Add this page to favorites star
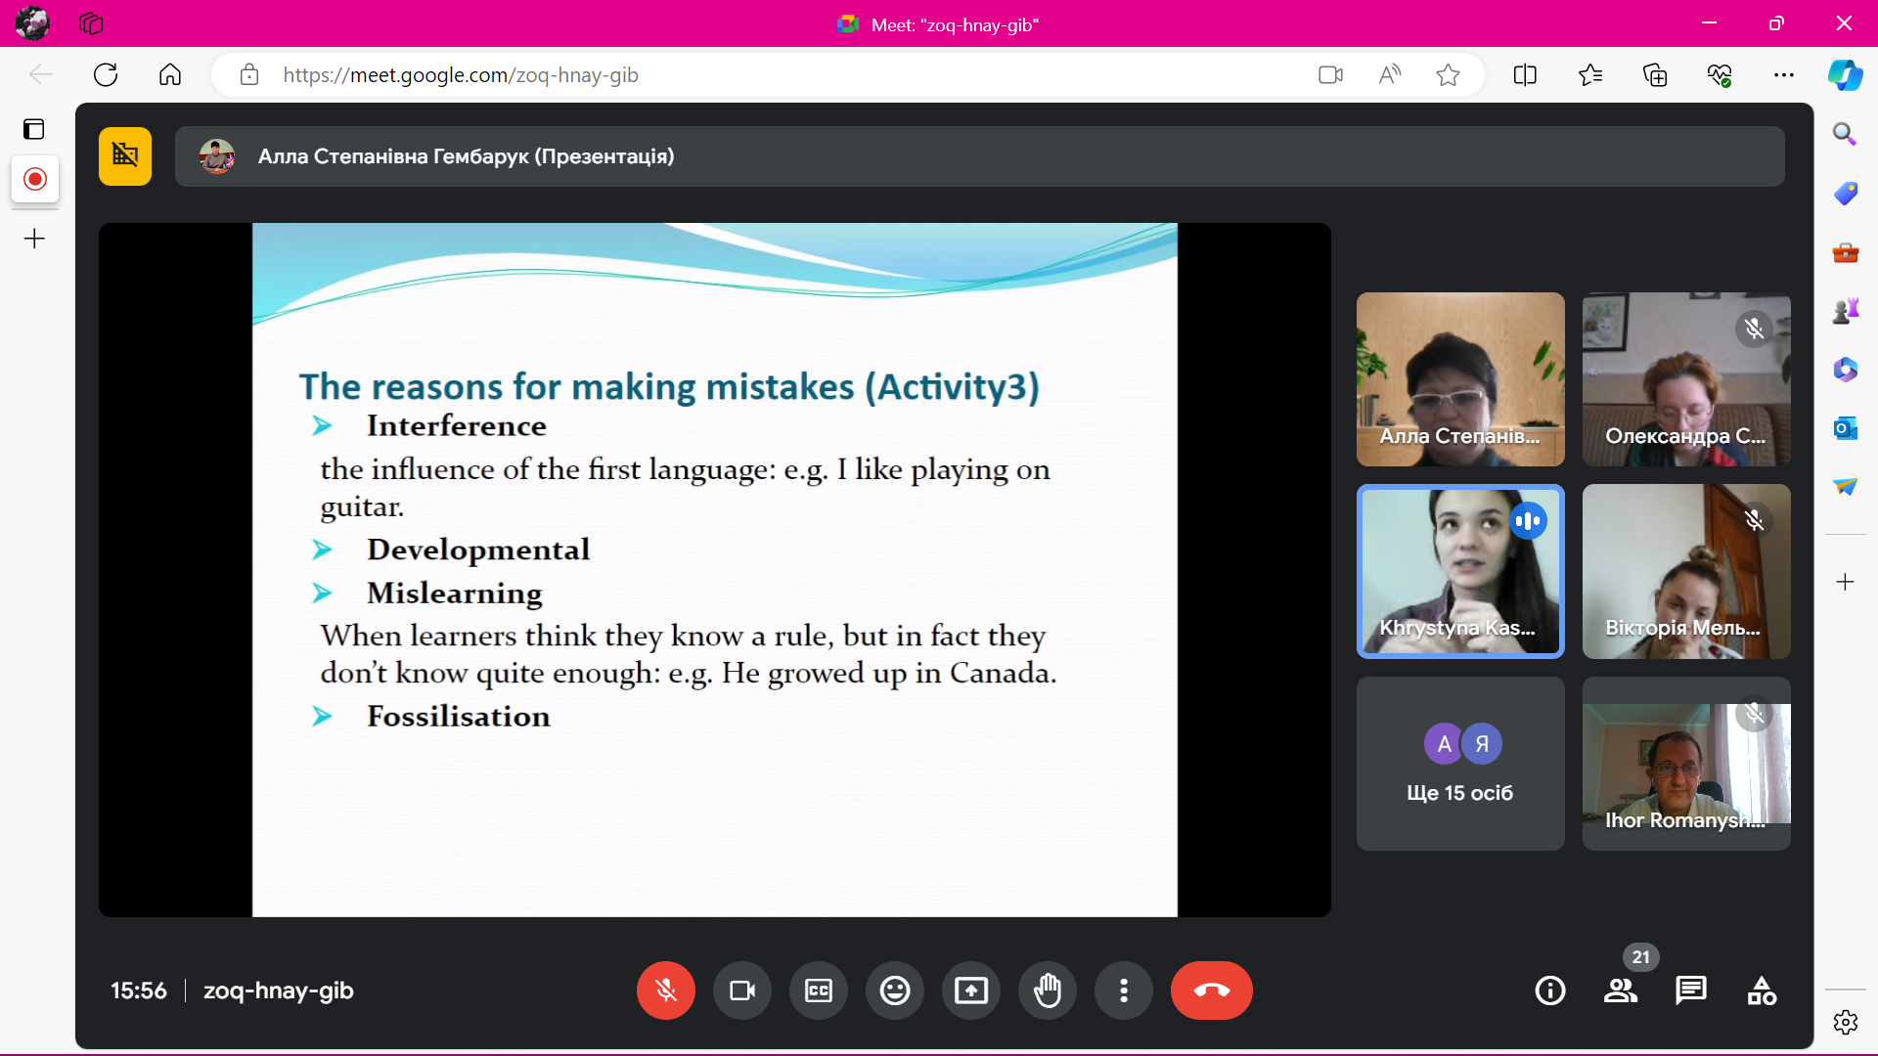 click(1448, 75)
